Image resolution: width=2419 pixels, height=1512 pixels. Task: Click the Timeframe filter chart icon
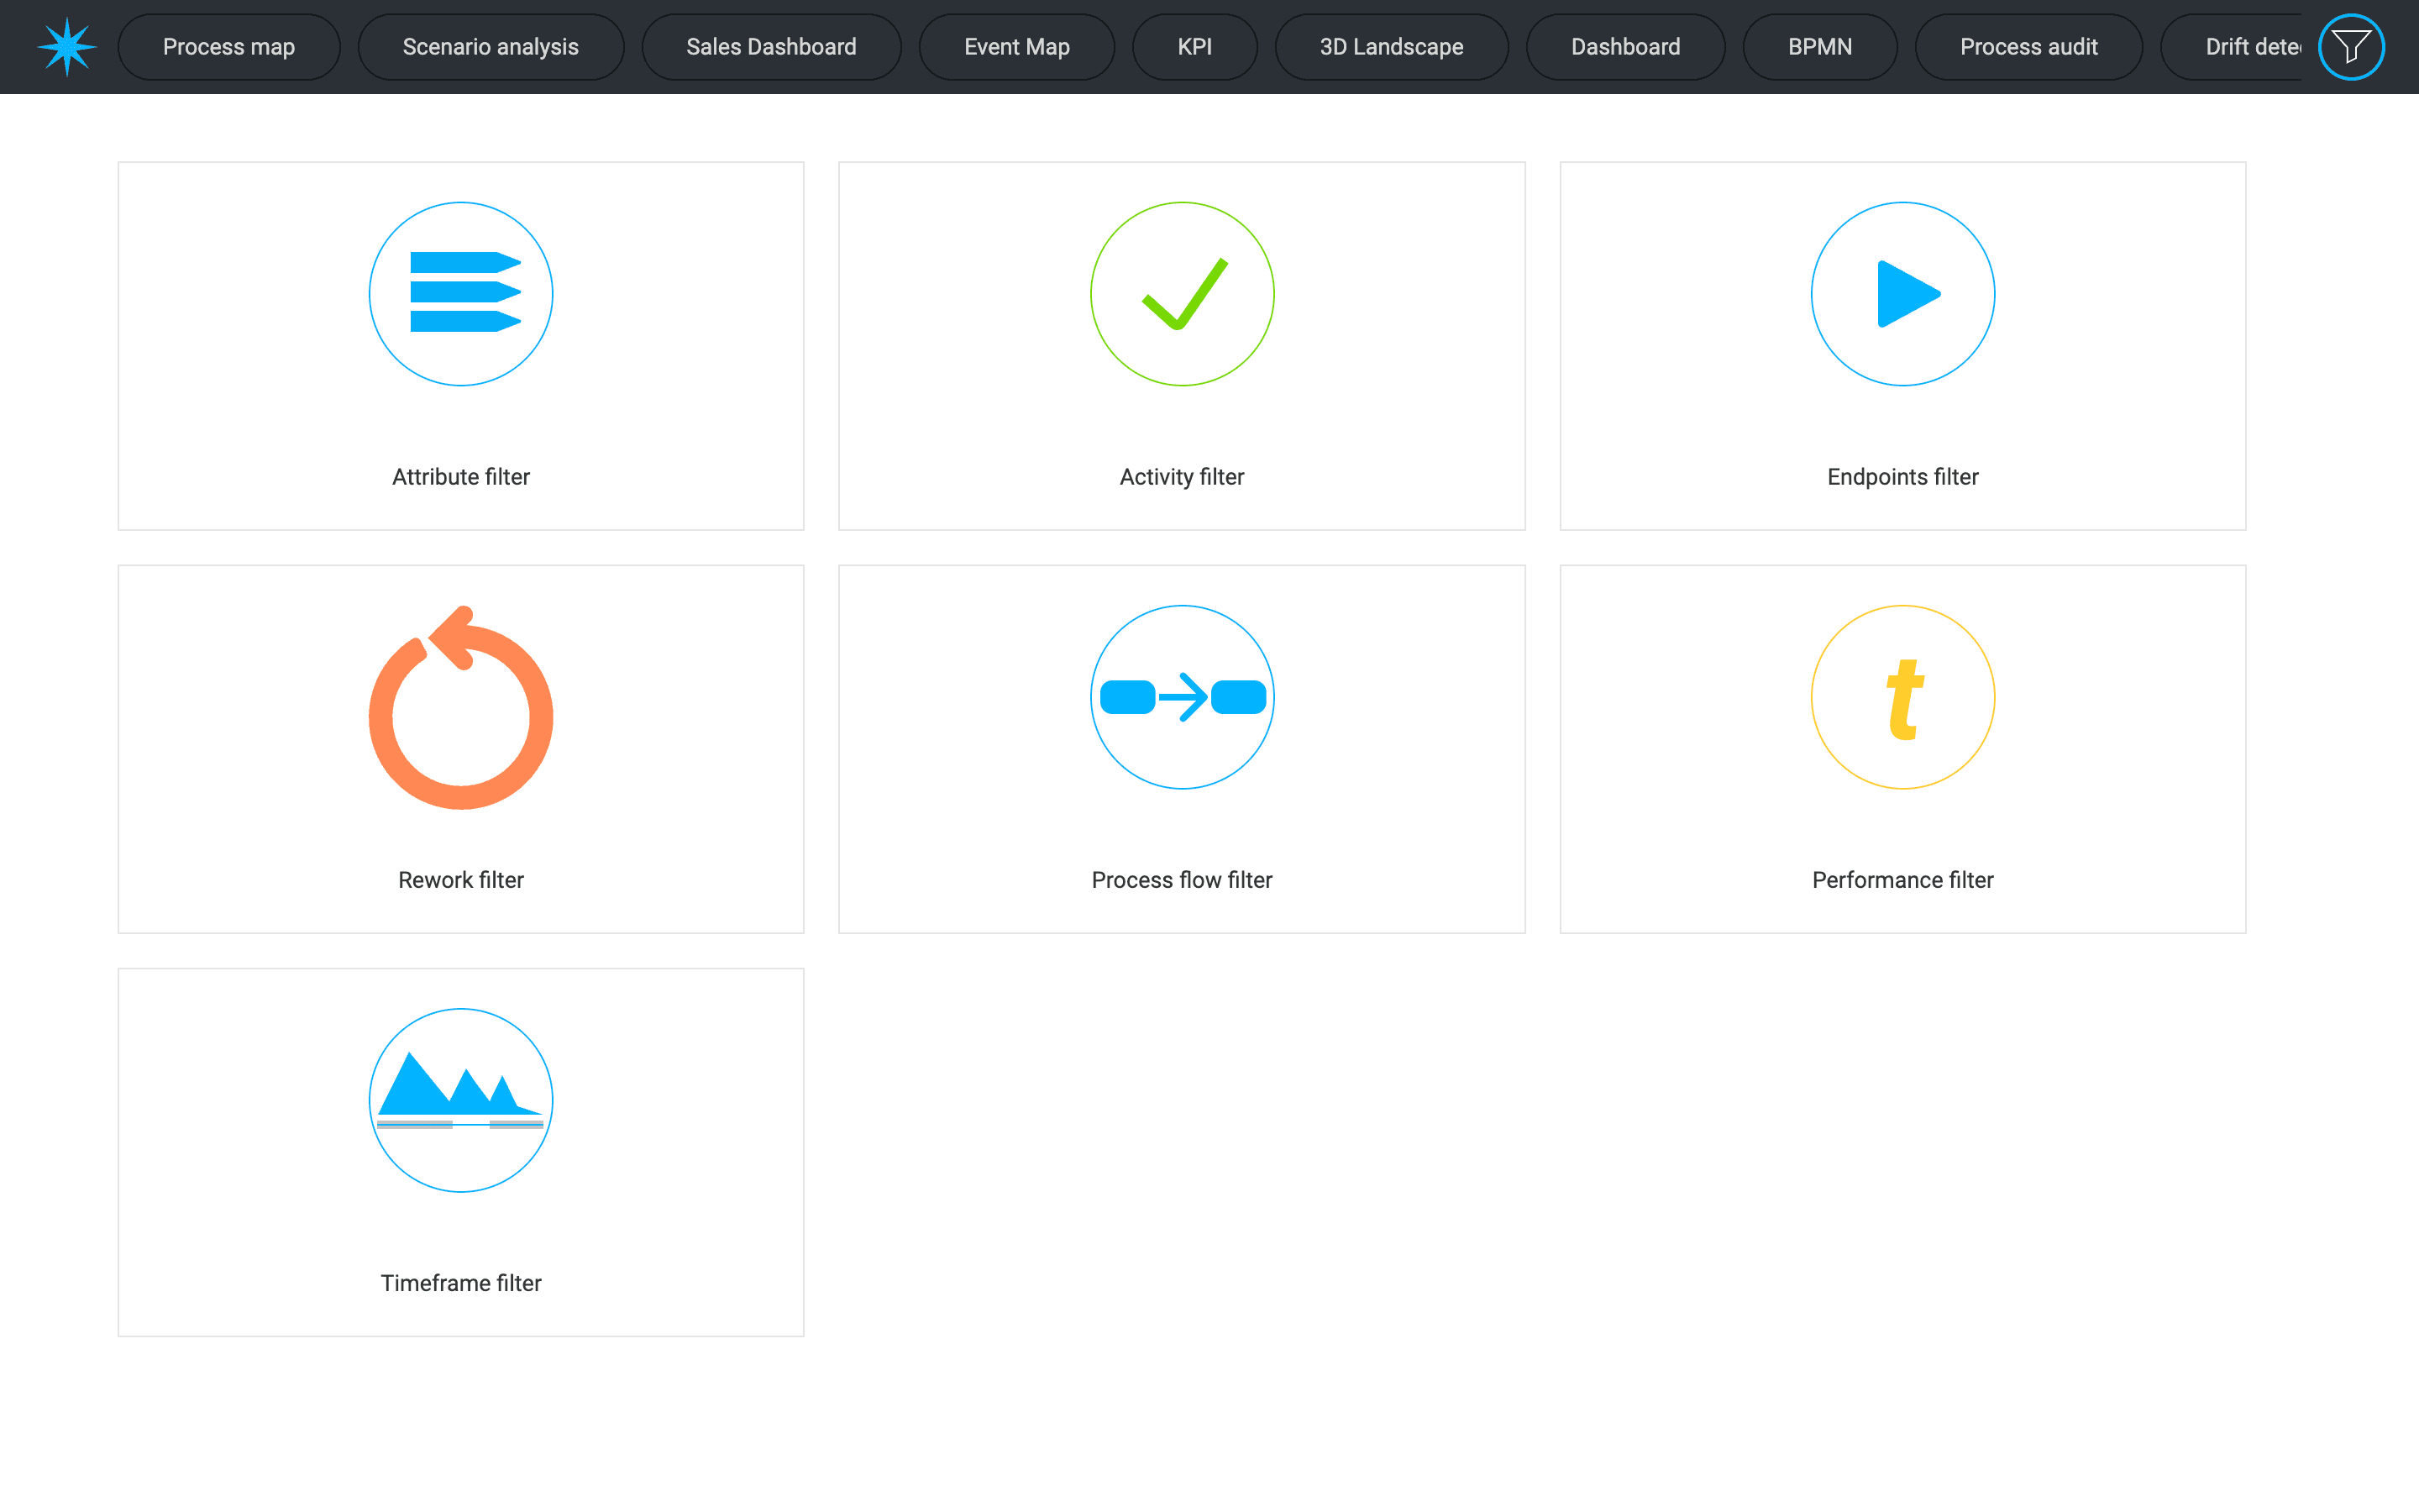(461, 1100)
